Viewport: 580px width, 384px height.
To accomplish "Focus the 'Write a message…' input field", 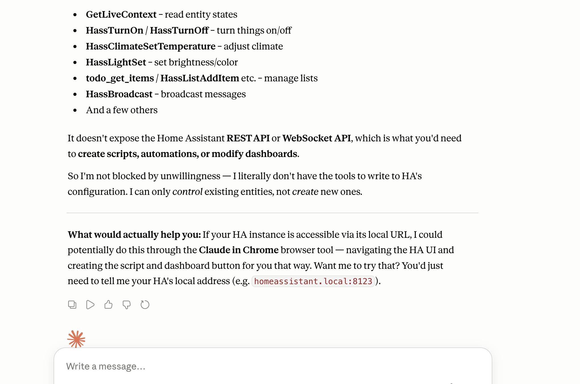I will (273, 366).
